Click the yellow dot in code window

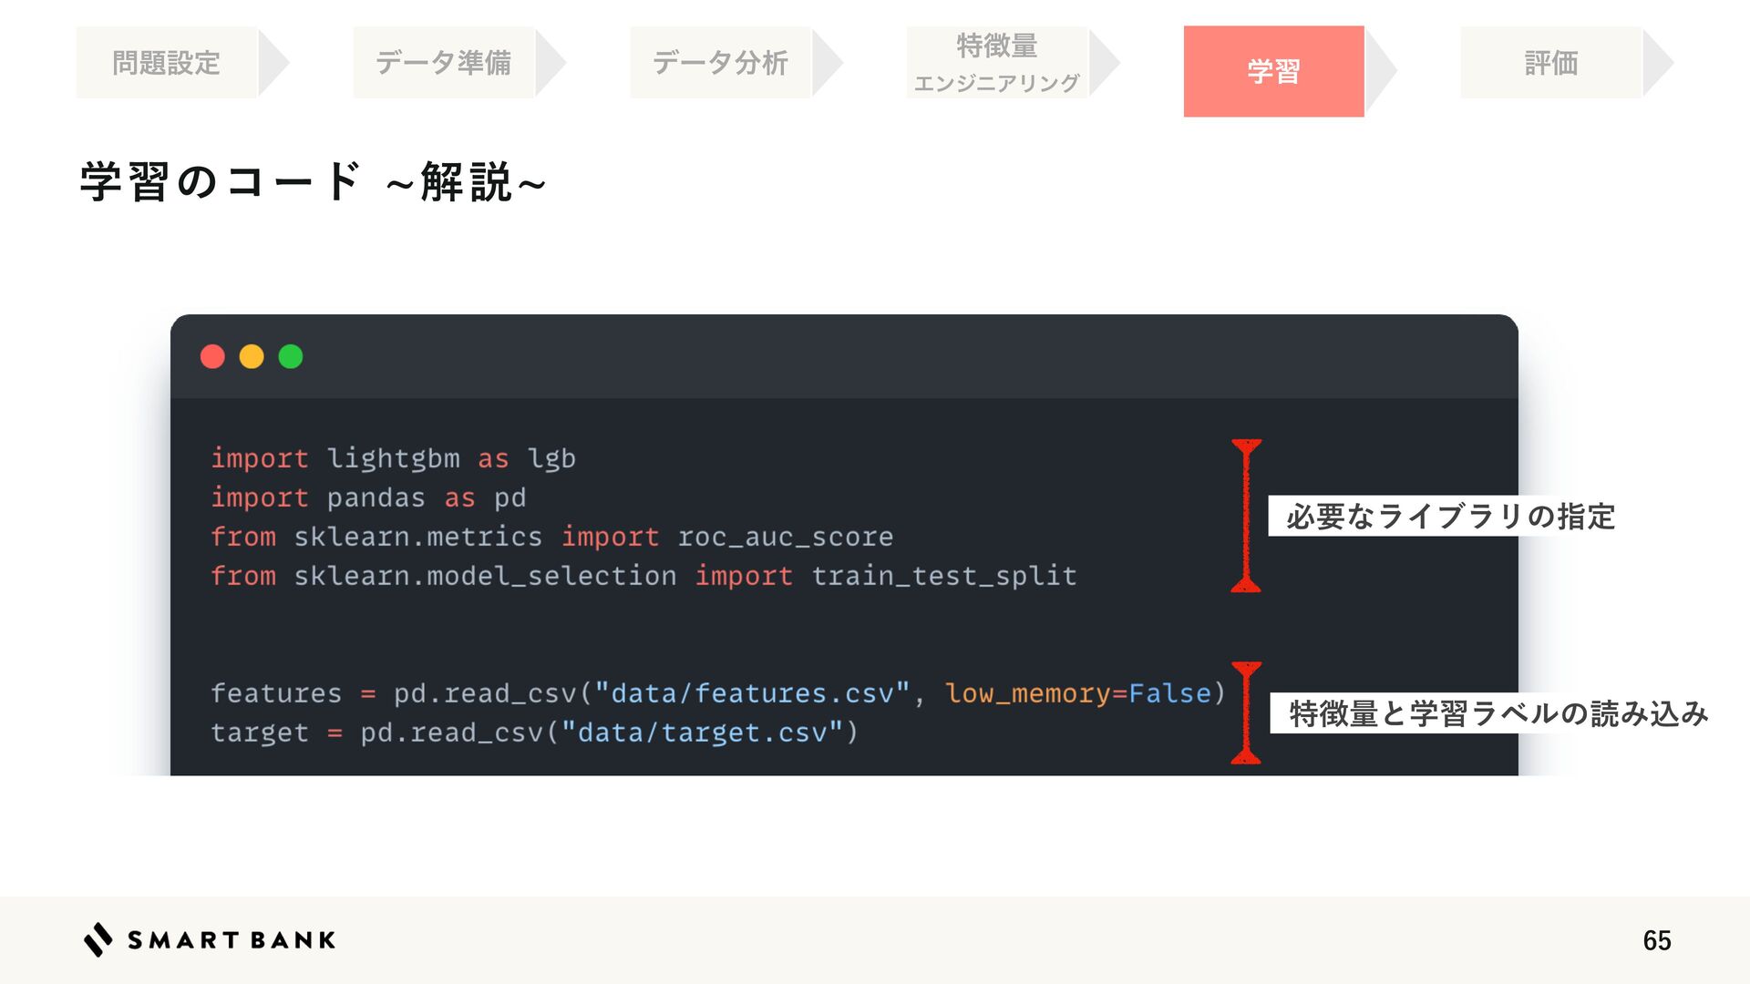(x=252, y=356)
